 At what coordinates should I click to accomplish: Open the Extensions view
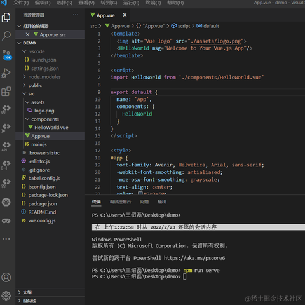6,91
